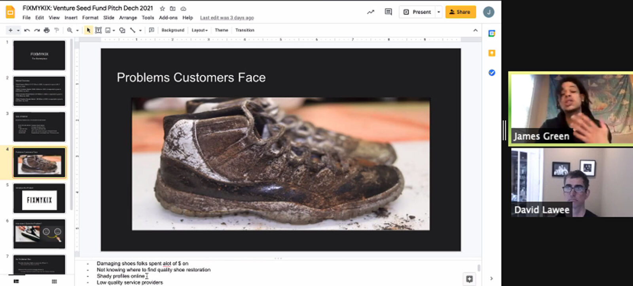Screen dimensions: 633x286
Task: Click the 'Problems Customers Face' slide title
Action: [191, 78]
